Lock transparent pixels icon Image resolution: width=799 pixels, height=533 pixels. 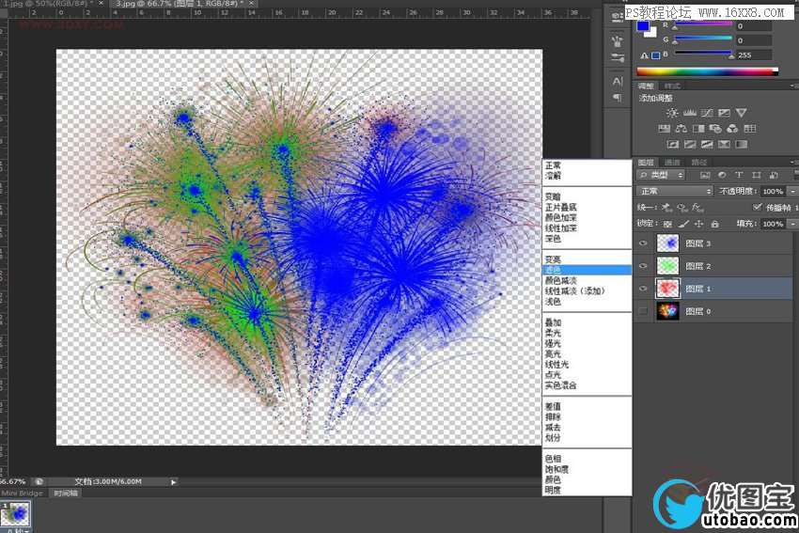[x=667, y=224]
